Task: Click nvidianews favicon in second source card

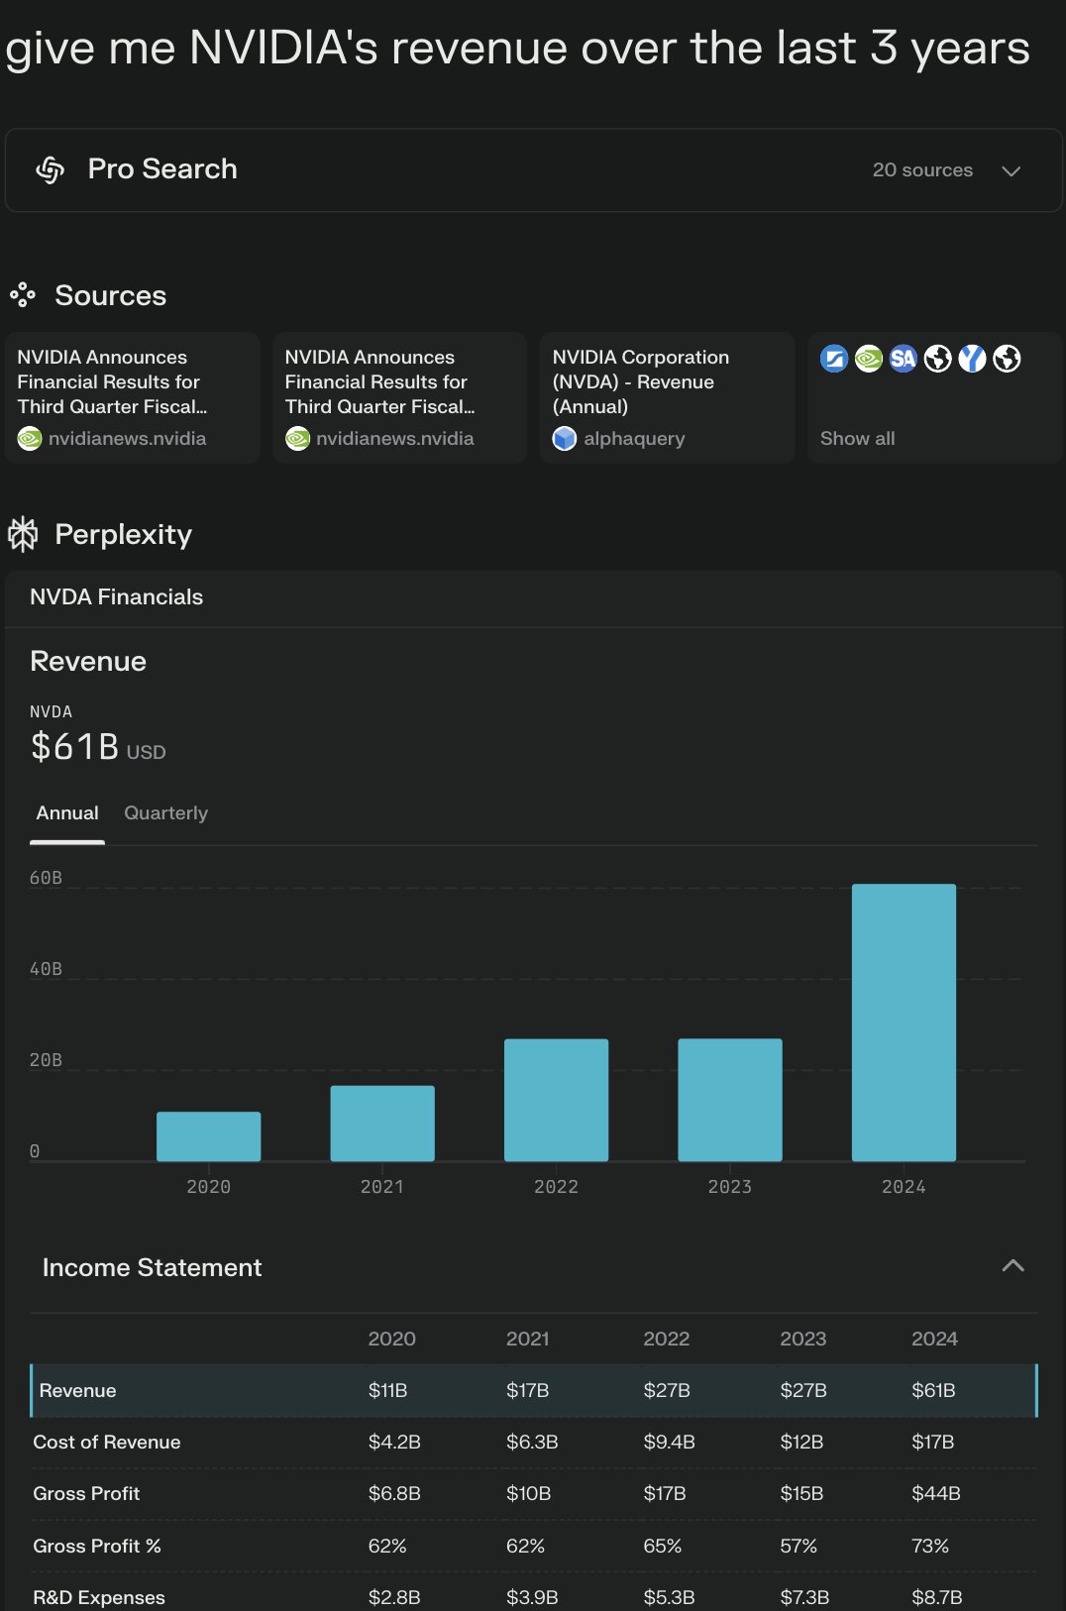Action: point(297,438)
